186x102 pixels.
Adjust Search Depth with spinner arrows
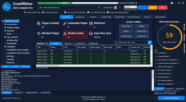(x=115, y=7)
